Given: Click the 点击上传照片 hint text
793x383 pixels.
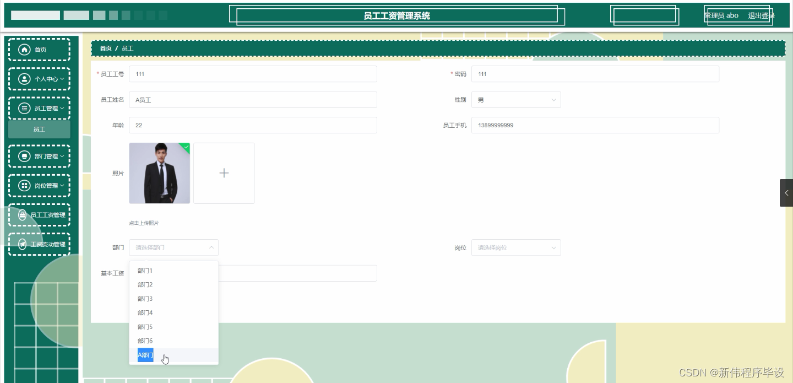Looking at the screenshot, I should pyautogui.click(x=144, y=223).
